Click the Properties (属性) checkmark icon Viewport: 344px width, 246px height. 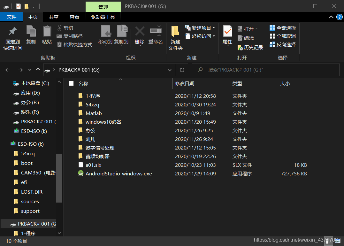227,31
